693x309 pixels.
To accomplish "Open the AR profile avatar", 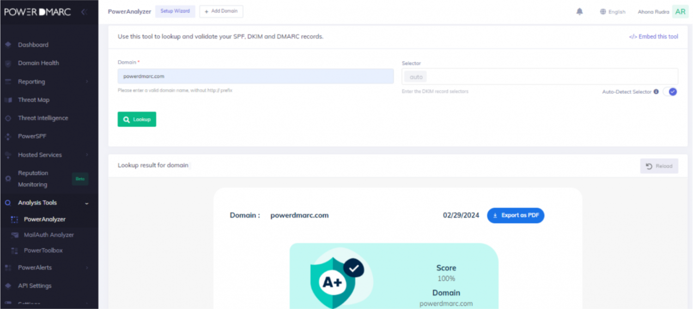I will pyautogui.click(x=680, y=11).
